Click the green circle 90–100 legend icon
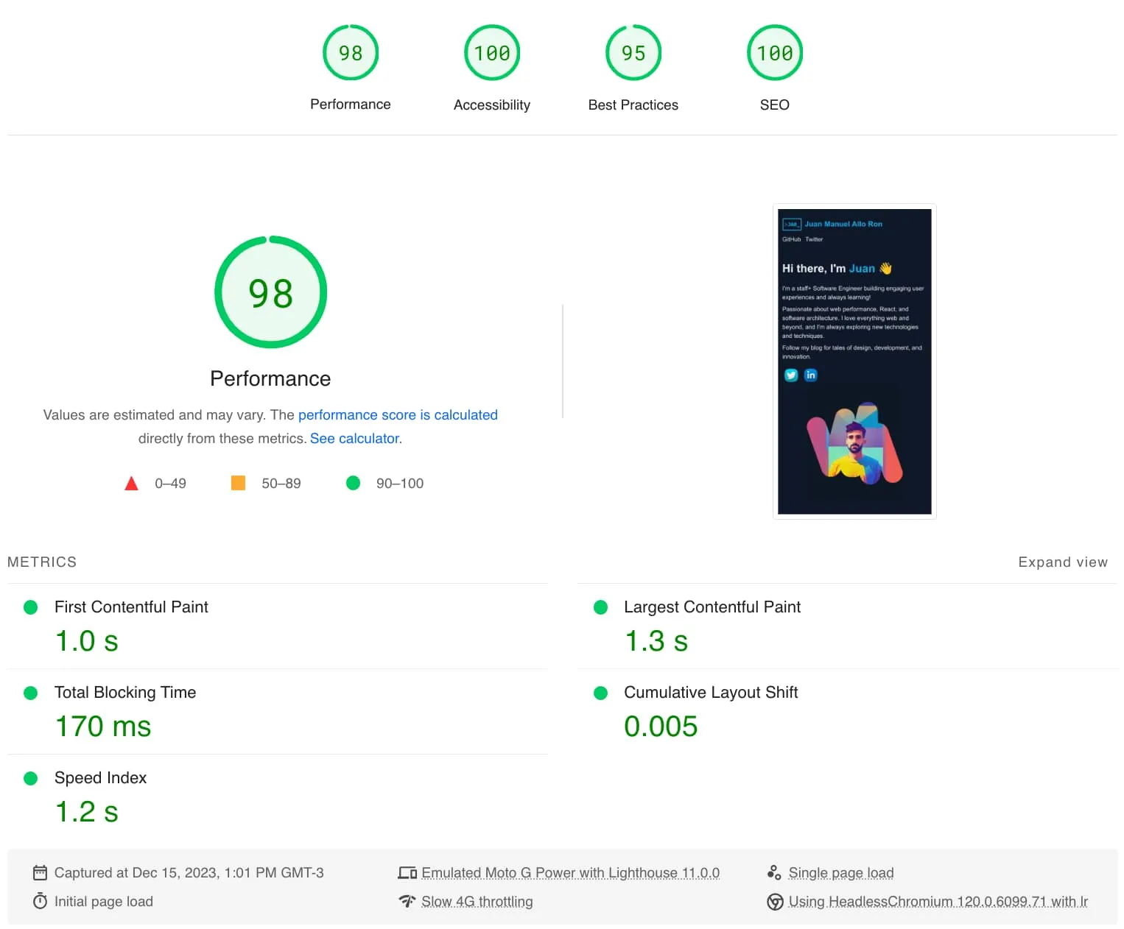The image size is (1124, 929). point(354,483)
